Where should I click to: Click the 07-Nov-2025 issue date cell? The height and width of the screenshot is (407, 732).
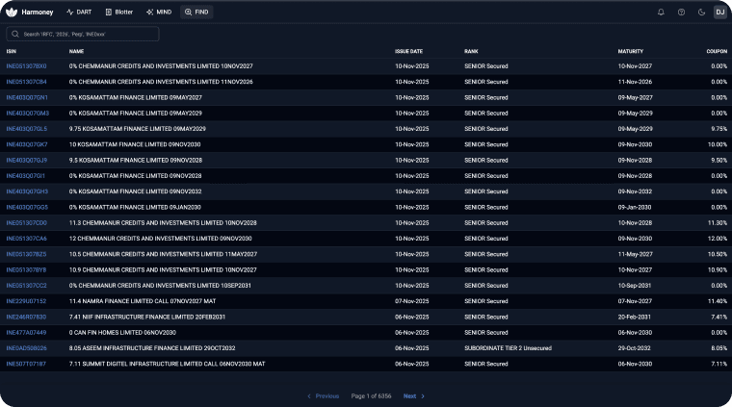point(412,301)
